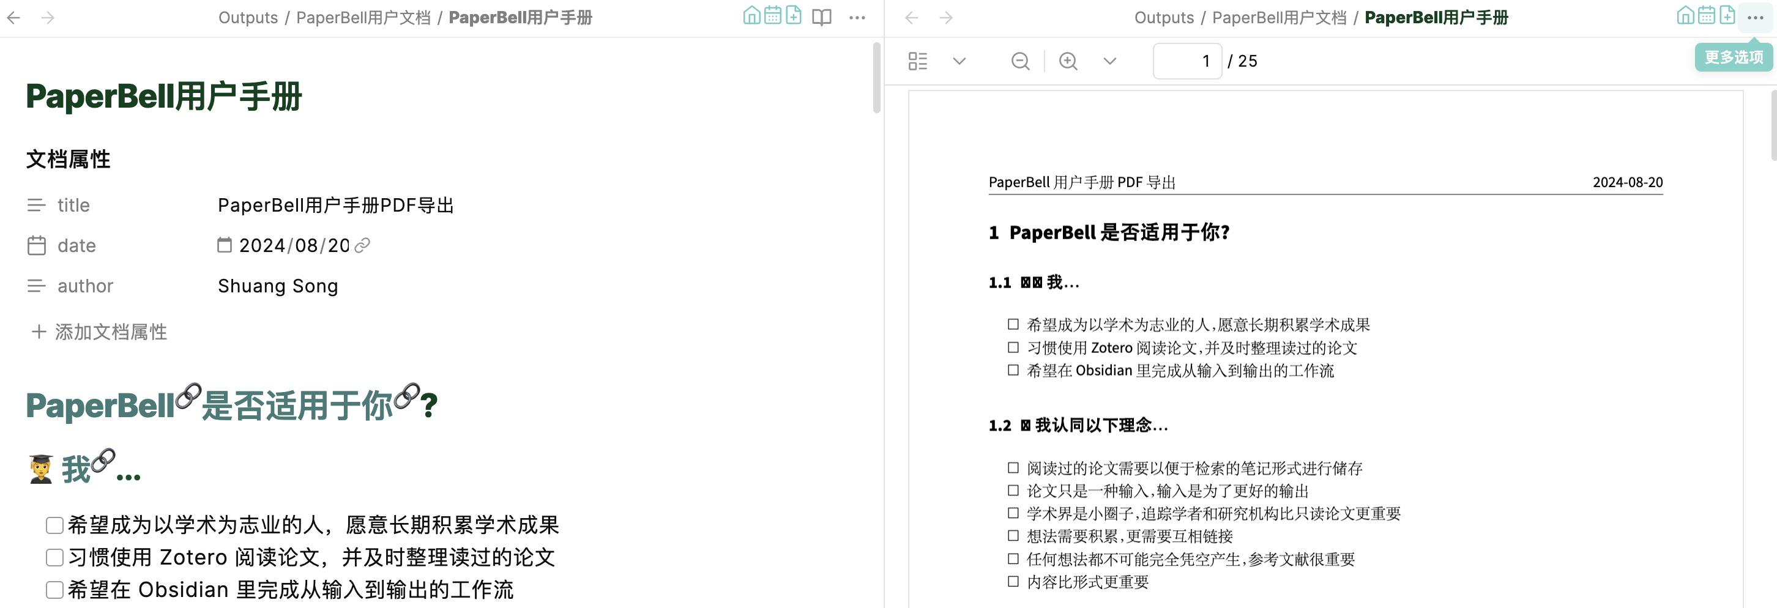This screenshot has height=608, width=1777.
Task: Click the 更多选项 tooltip label
Action: pyautogui.click(x=1734, y=56)
